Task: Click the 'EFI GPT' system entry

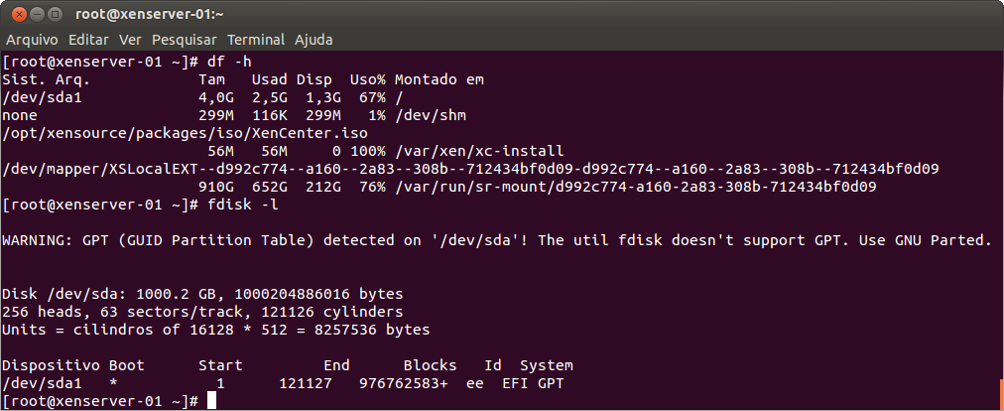Action: [533, 383]
